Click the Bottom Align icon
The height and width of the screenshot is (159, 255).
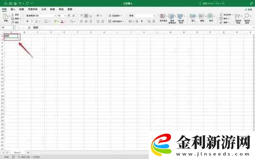(91, 16)
